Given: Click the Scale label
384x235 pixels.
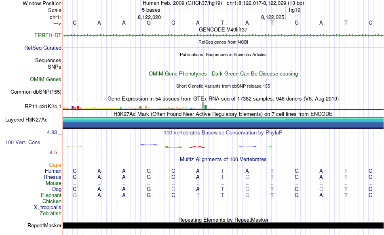Looking at the screenshot, I should 55,10.
